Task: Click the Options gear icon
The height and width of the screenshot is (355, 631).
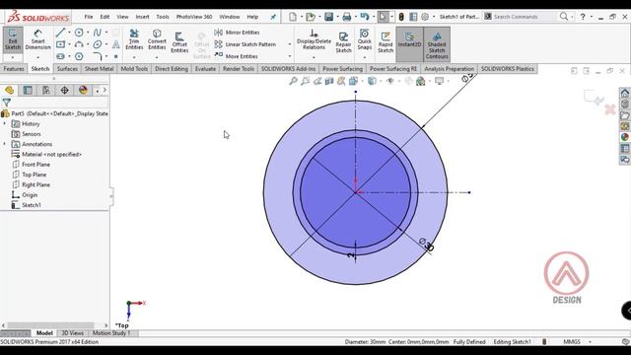Action: [425, 17]
